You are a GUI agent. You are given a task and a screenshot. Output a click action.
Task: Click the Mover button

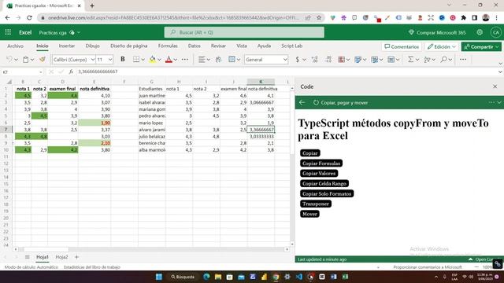click(x=309, y=214)
